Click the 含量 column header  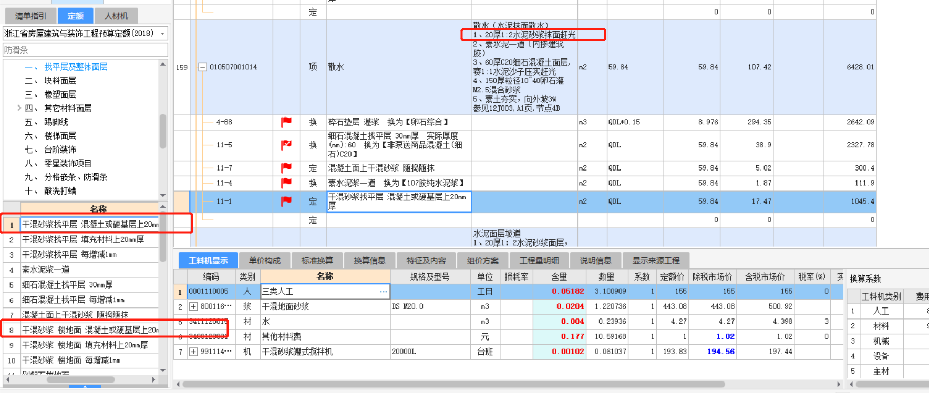[559, 277]
